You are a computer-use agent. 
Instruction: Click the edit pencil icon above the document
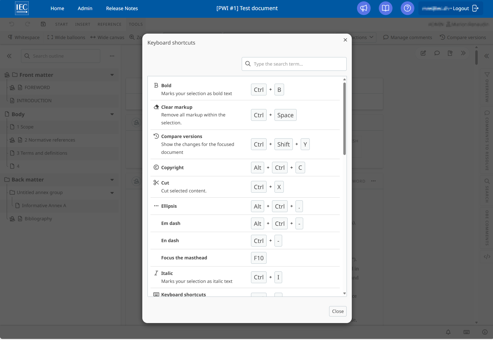tap(423, 53)
